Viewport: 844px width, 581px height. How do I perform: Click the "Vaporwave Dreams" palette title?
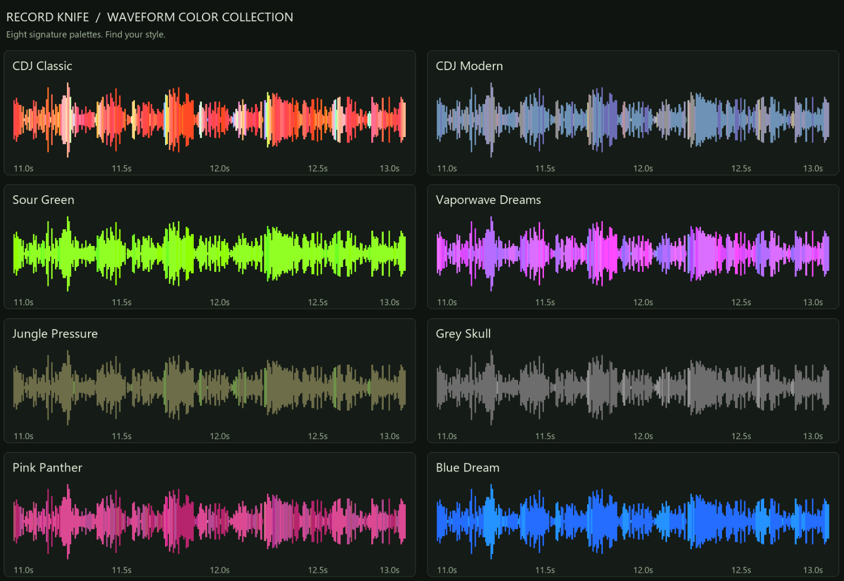pos(488,200)
